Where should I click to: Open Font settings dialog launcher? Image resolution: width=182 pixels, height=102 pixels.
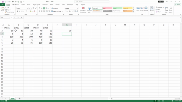pyautogui.click(x=37, y=14)
